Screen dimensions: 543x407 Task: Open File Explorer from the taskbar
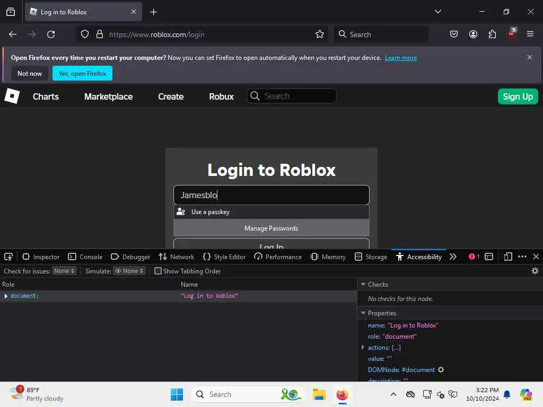[319, 394]
